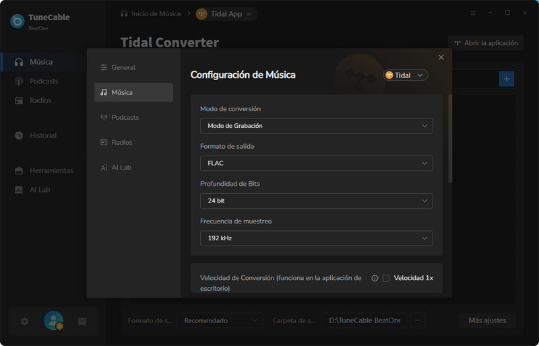This screenshot has width=539, height=346.
Task: Expand the Profundidad de Bits dropdown
Action: point(316,201)
